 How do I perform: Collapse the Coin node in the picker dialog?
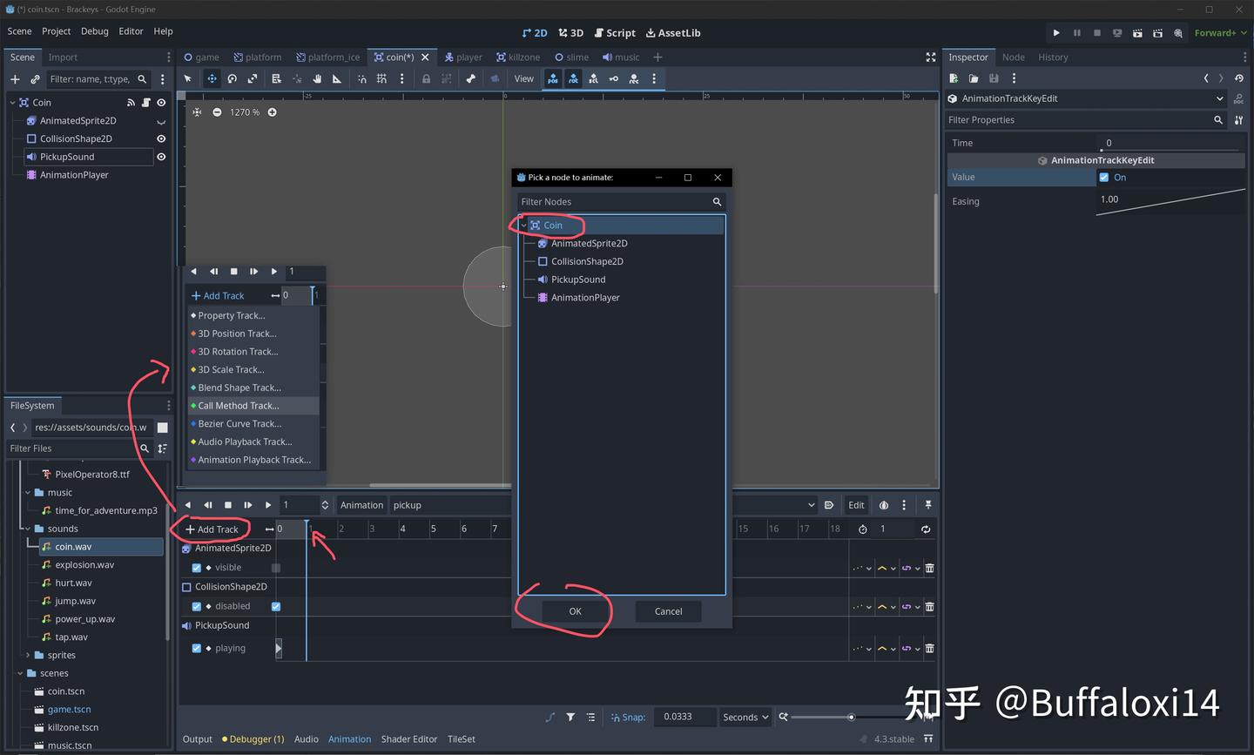(523, 225)
